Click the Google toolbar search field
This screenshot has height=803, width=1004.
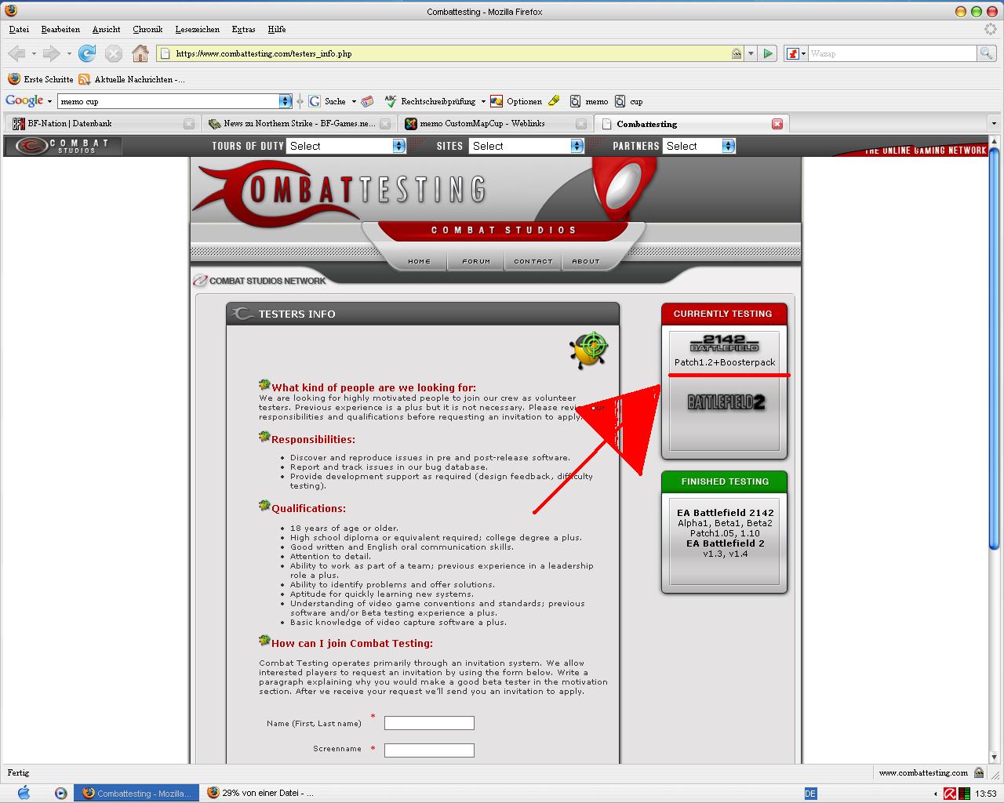click(x=169, y=101)
